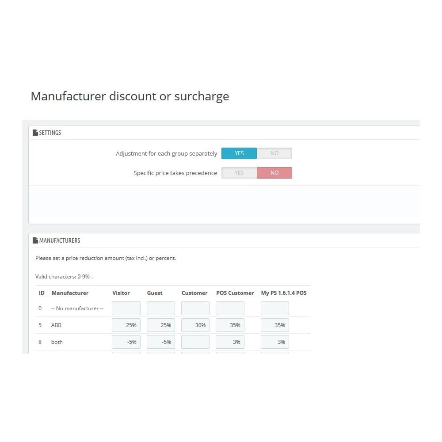
Task: Click Visitor field for No manufacturer
Action: pyautogui.click(x=126, y=309)
